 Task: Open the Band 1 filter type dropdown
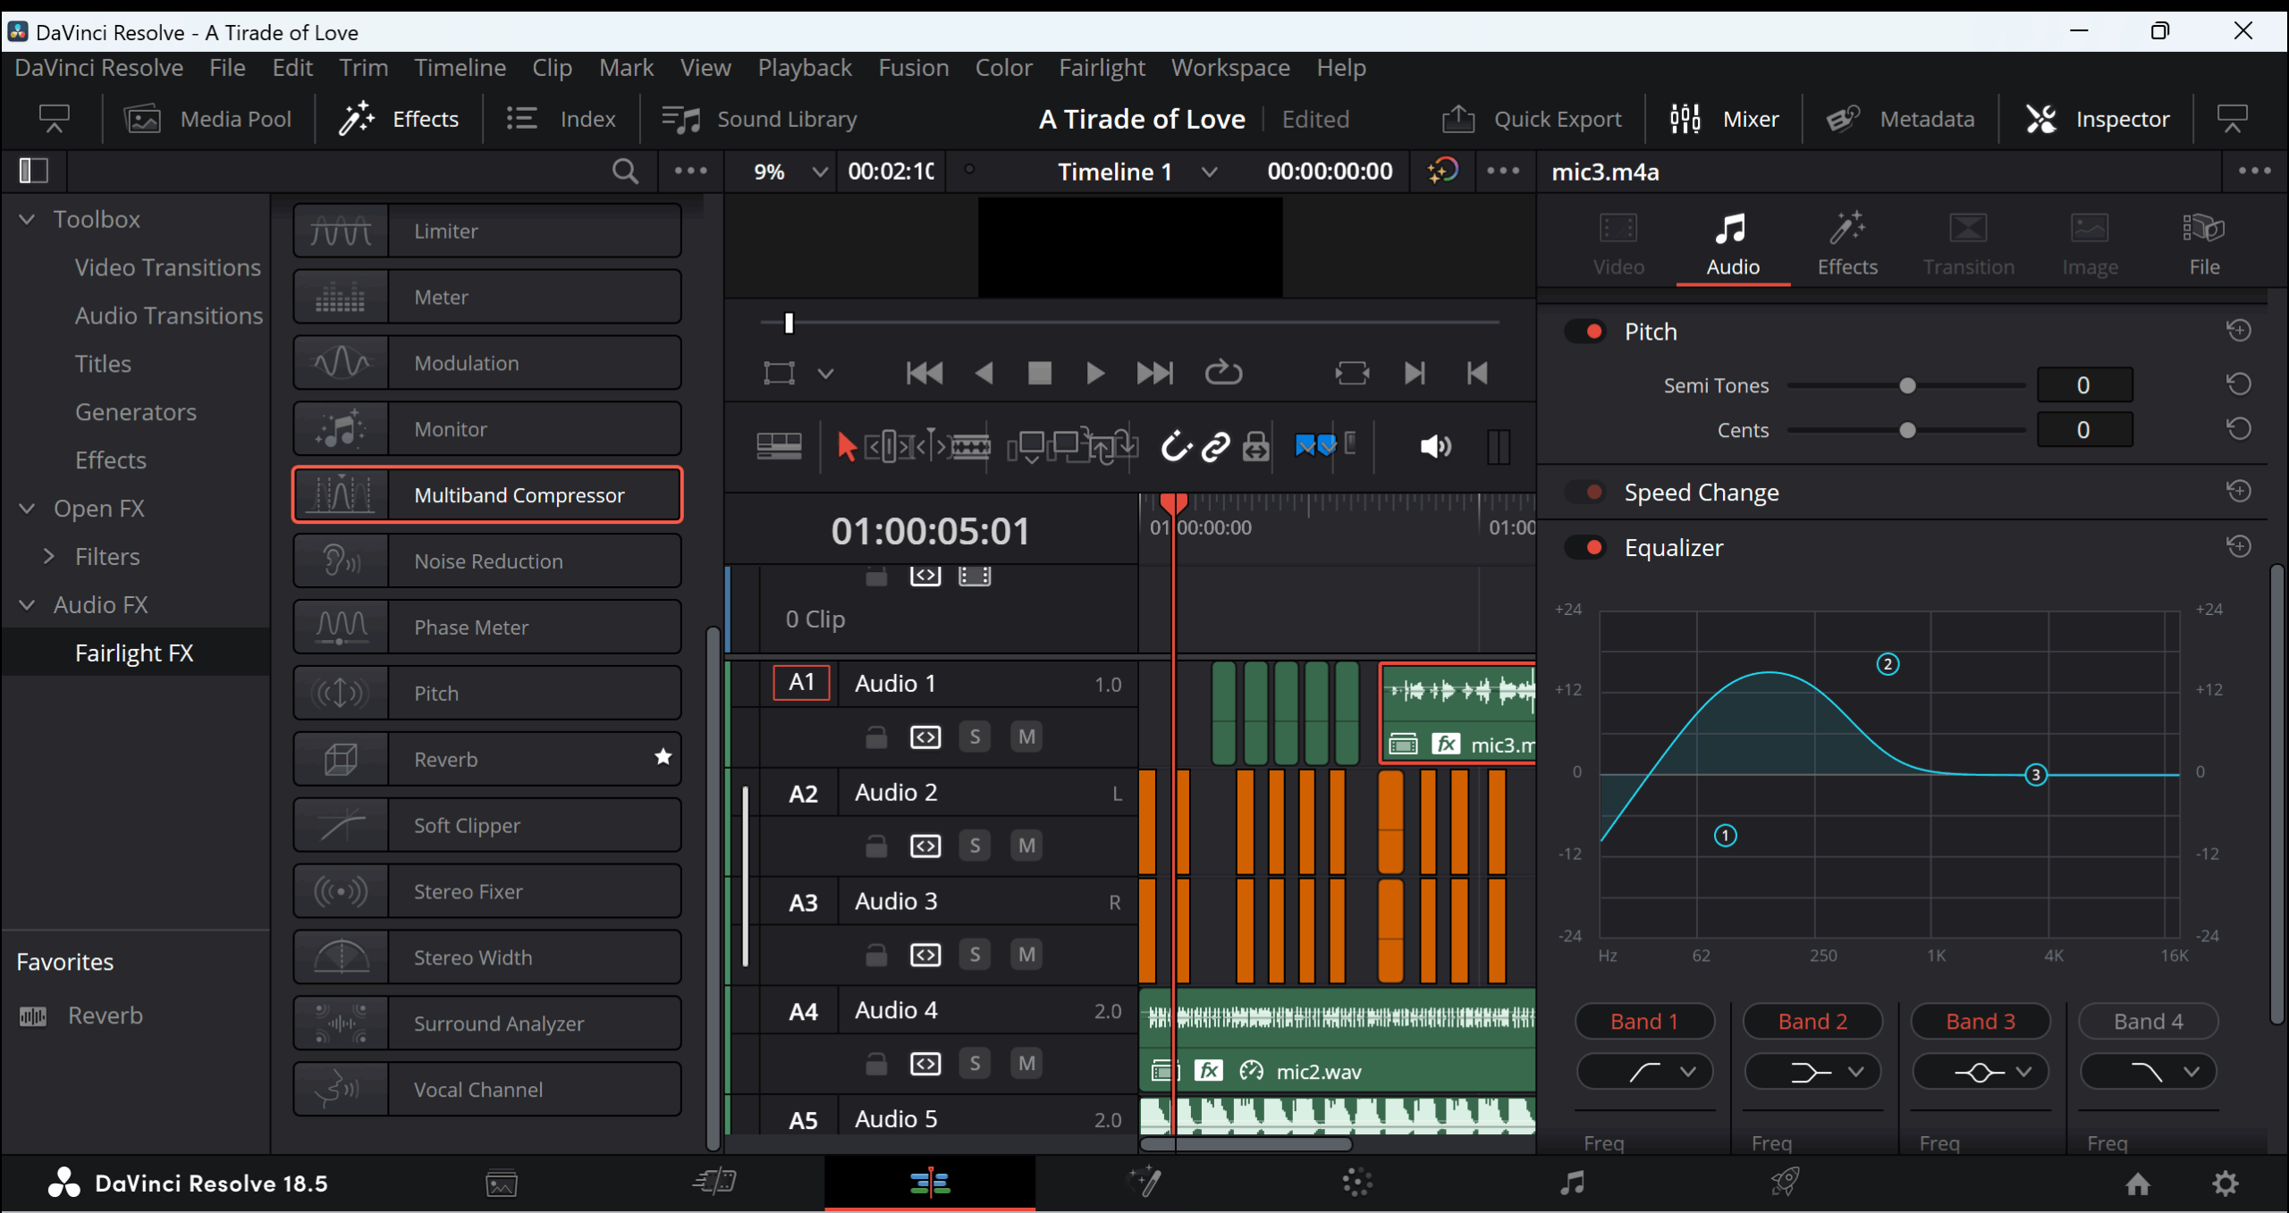pyautogui.click(x=1644, y=1072)
